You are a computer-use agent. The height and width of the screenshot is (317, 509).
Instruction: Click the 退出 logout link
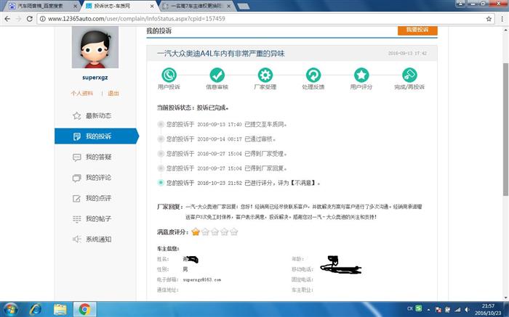tap(113, 94)
